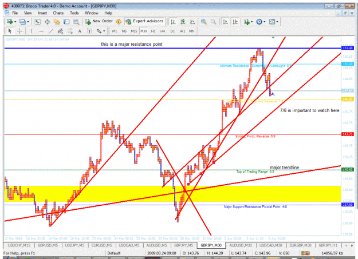Switch chart to Line Chart

(x=192, y=22)
